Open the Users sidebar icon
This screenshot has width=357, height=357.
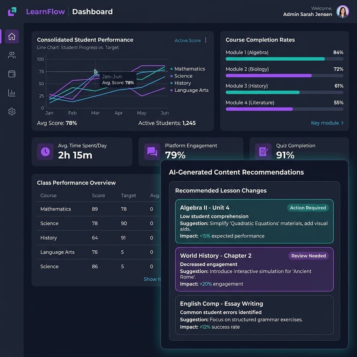click(12, 55)
